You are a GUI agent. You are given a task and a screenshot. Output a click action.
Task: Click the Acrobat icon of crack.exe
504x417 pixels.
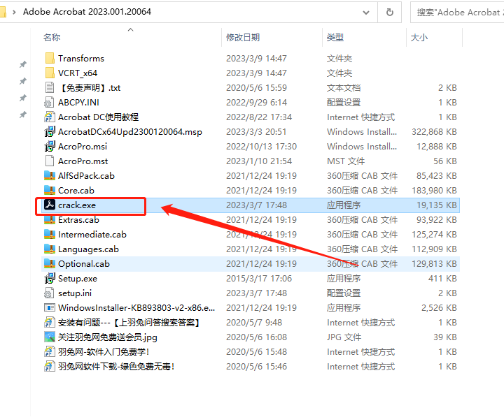coord(50,205)
